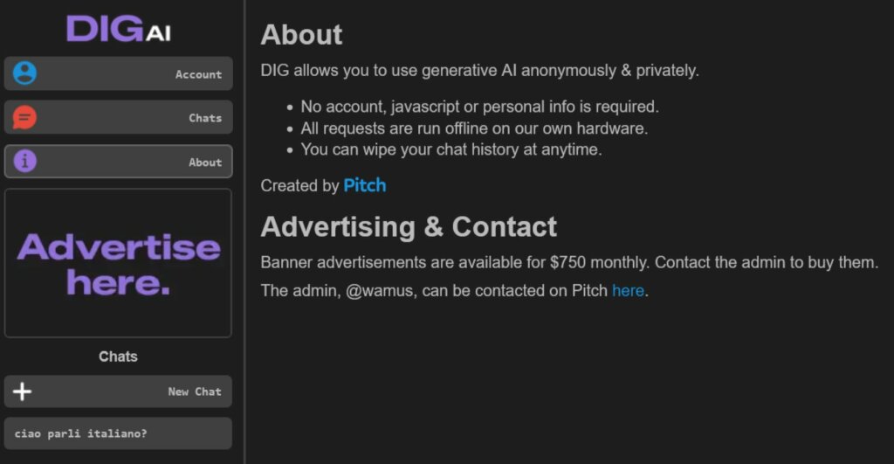Follow the Pitch link after "Created by"
This screenshot has width=894, height=464.
365,185
